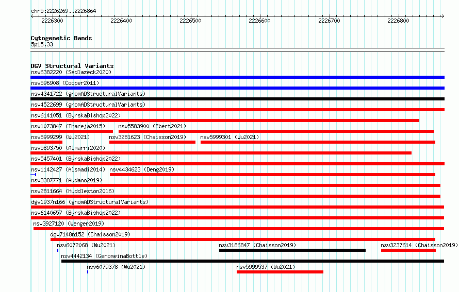The height and width of the screenshot is (292, 459).
Task: Open dgv7148n152 (Chaisson2019) variant label
Action: (90, 234)
